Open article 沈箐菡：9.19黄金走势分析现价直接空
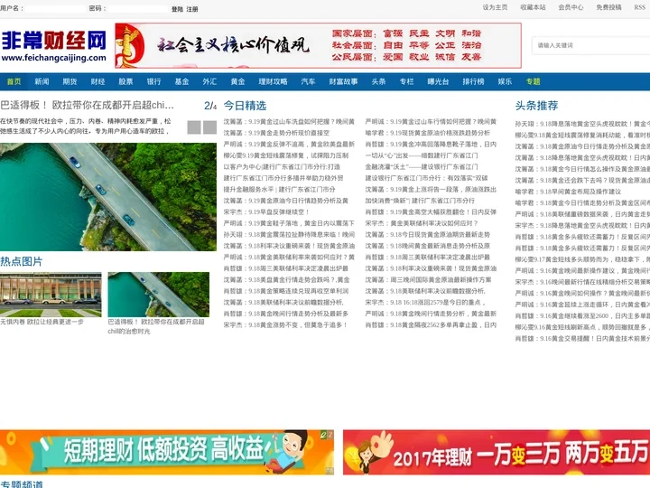 pyautogui.click(x=276, y=133)
